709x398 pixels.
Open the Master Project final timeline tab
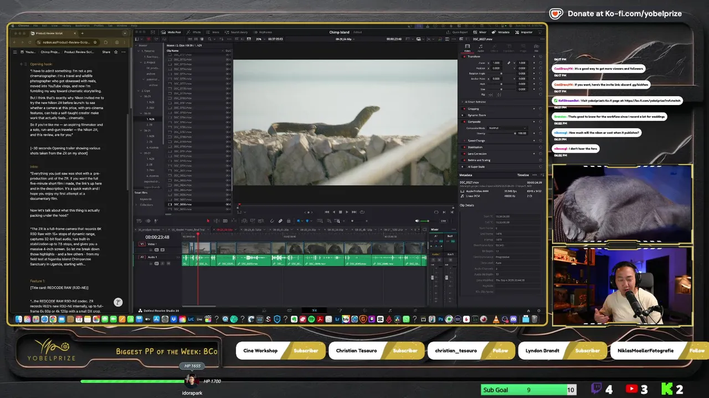(188, 229)
